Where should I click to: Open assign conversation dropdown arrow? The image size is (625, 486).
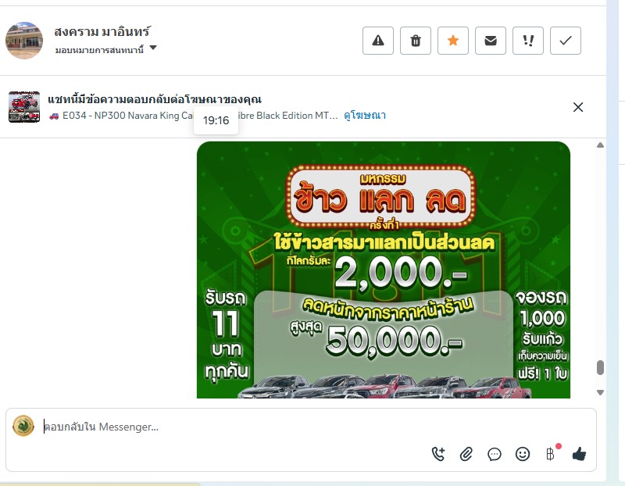pyautogui.click(x=153, y=48)
